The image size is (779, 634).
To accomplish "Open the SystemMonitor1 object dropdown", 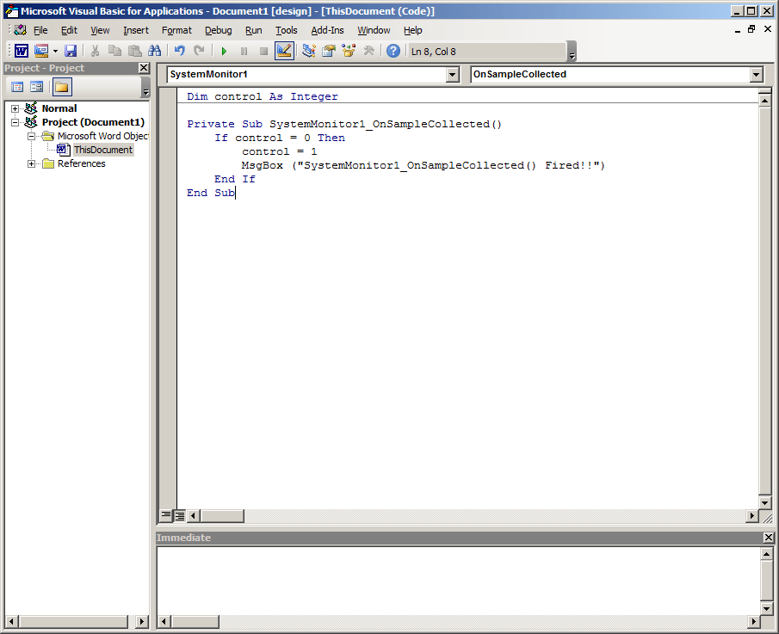I will coord(452,74).
